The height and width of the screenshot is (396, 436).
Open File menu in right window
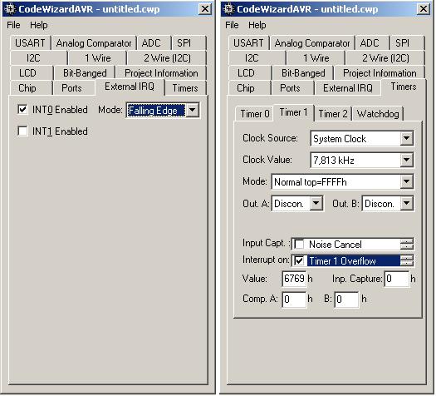click(x=232, y=25)
